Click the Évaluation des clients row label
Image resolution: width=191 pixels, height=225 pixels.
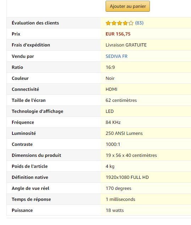pyautogui.click(x=35, y=23)
